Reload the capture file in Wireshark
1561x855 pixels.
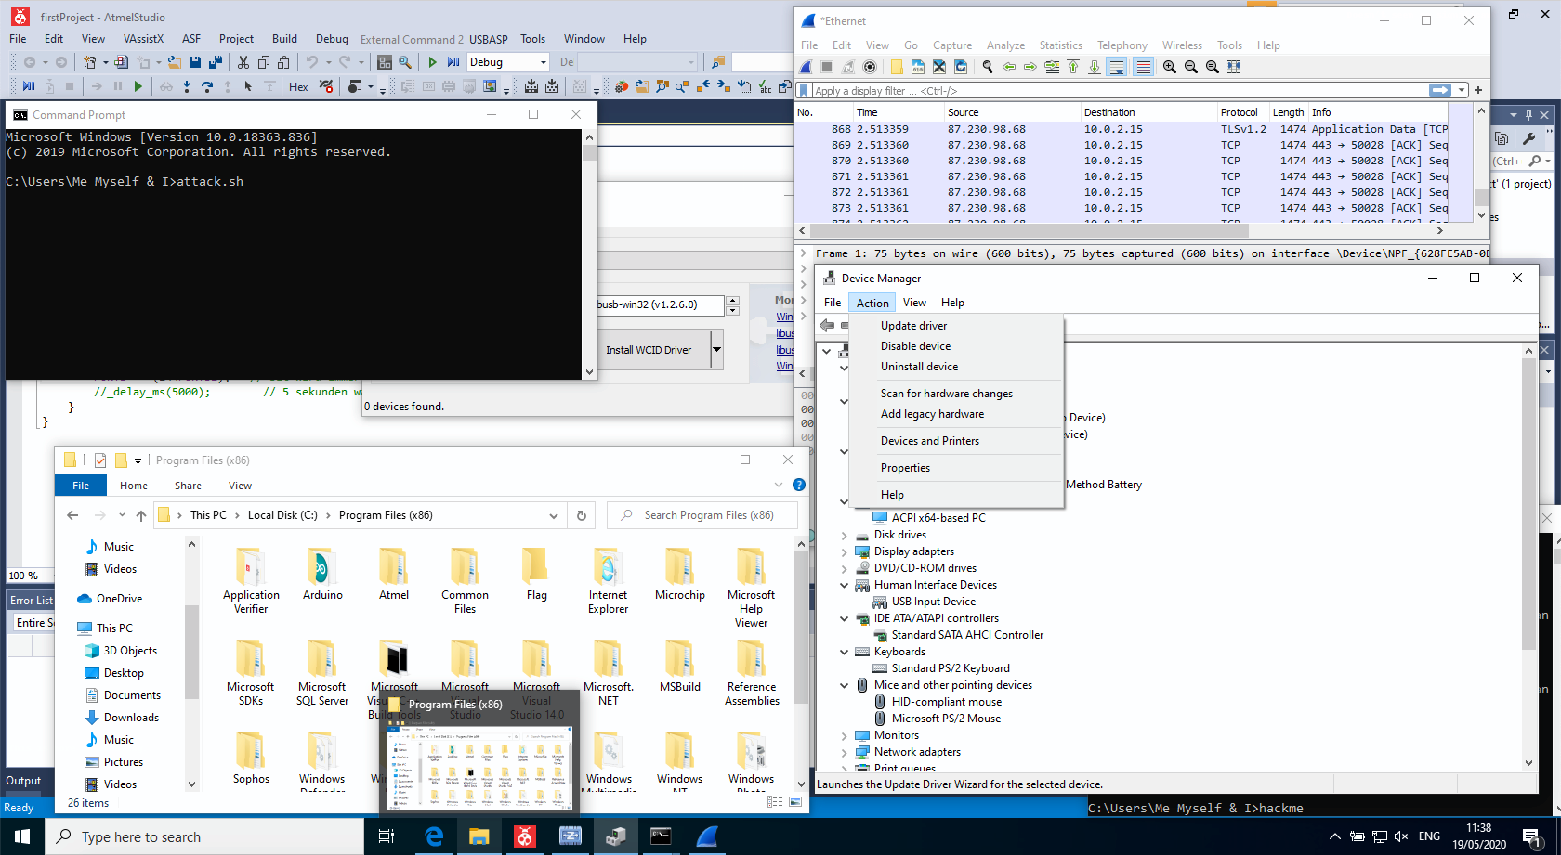(x=961, y=67)
